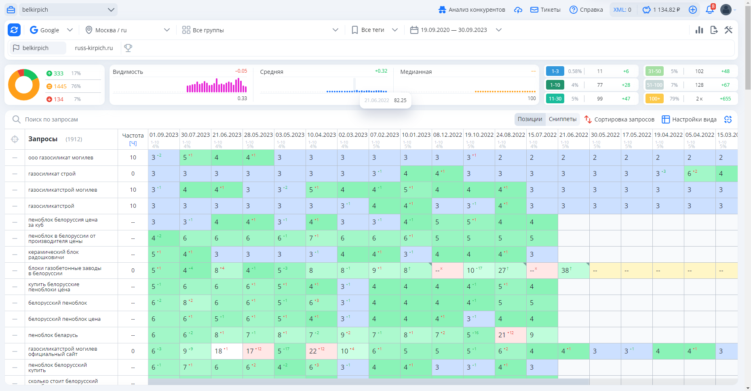Click the blue refresh positions icon
This screenshot has width=751, height=391.
coord(14,29)
